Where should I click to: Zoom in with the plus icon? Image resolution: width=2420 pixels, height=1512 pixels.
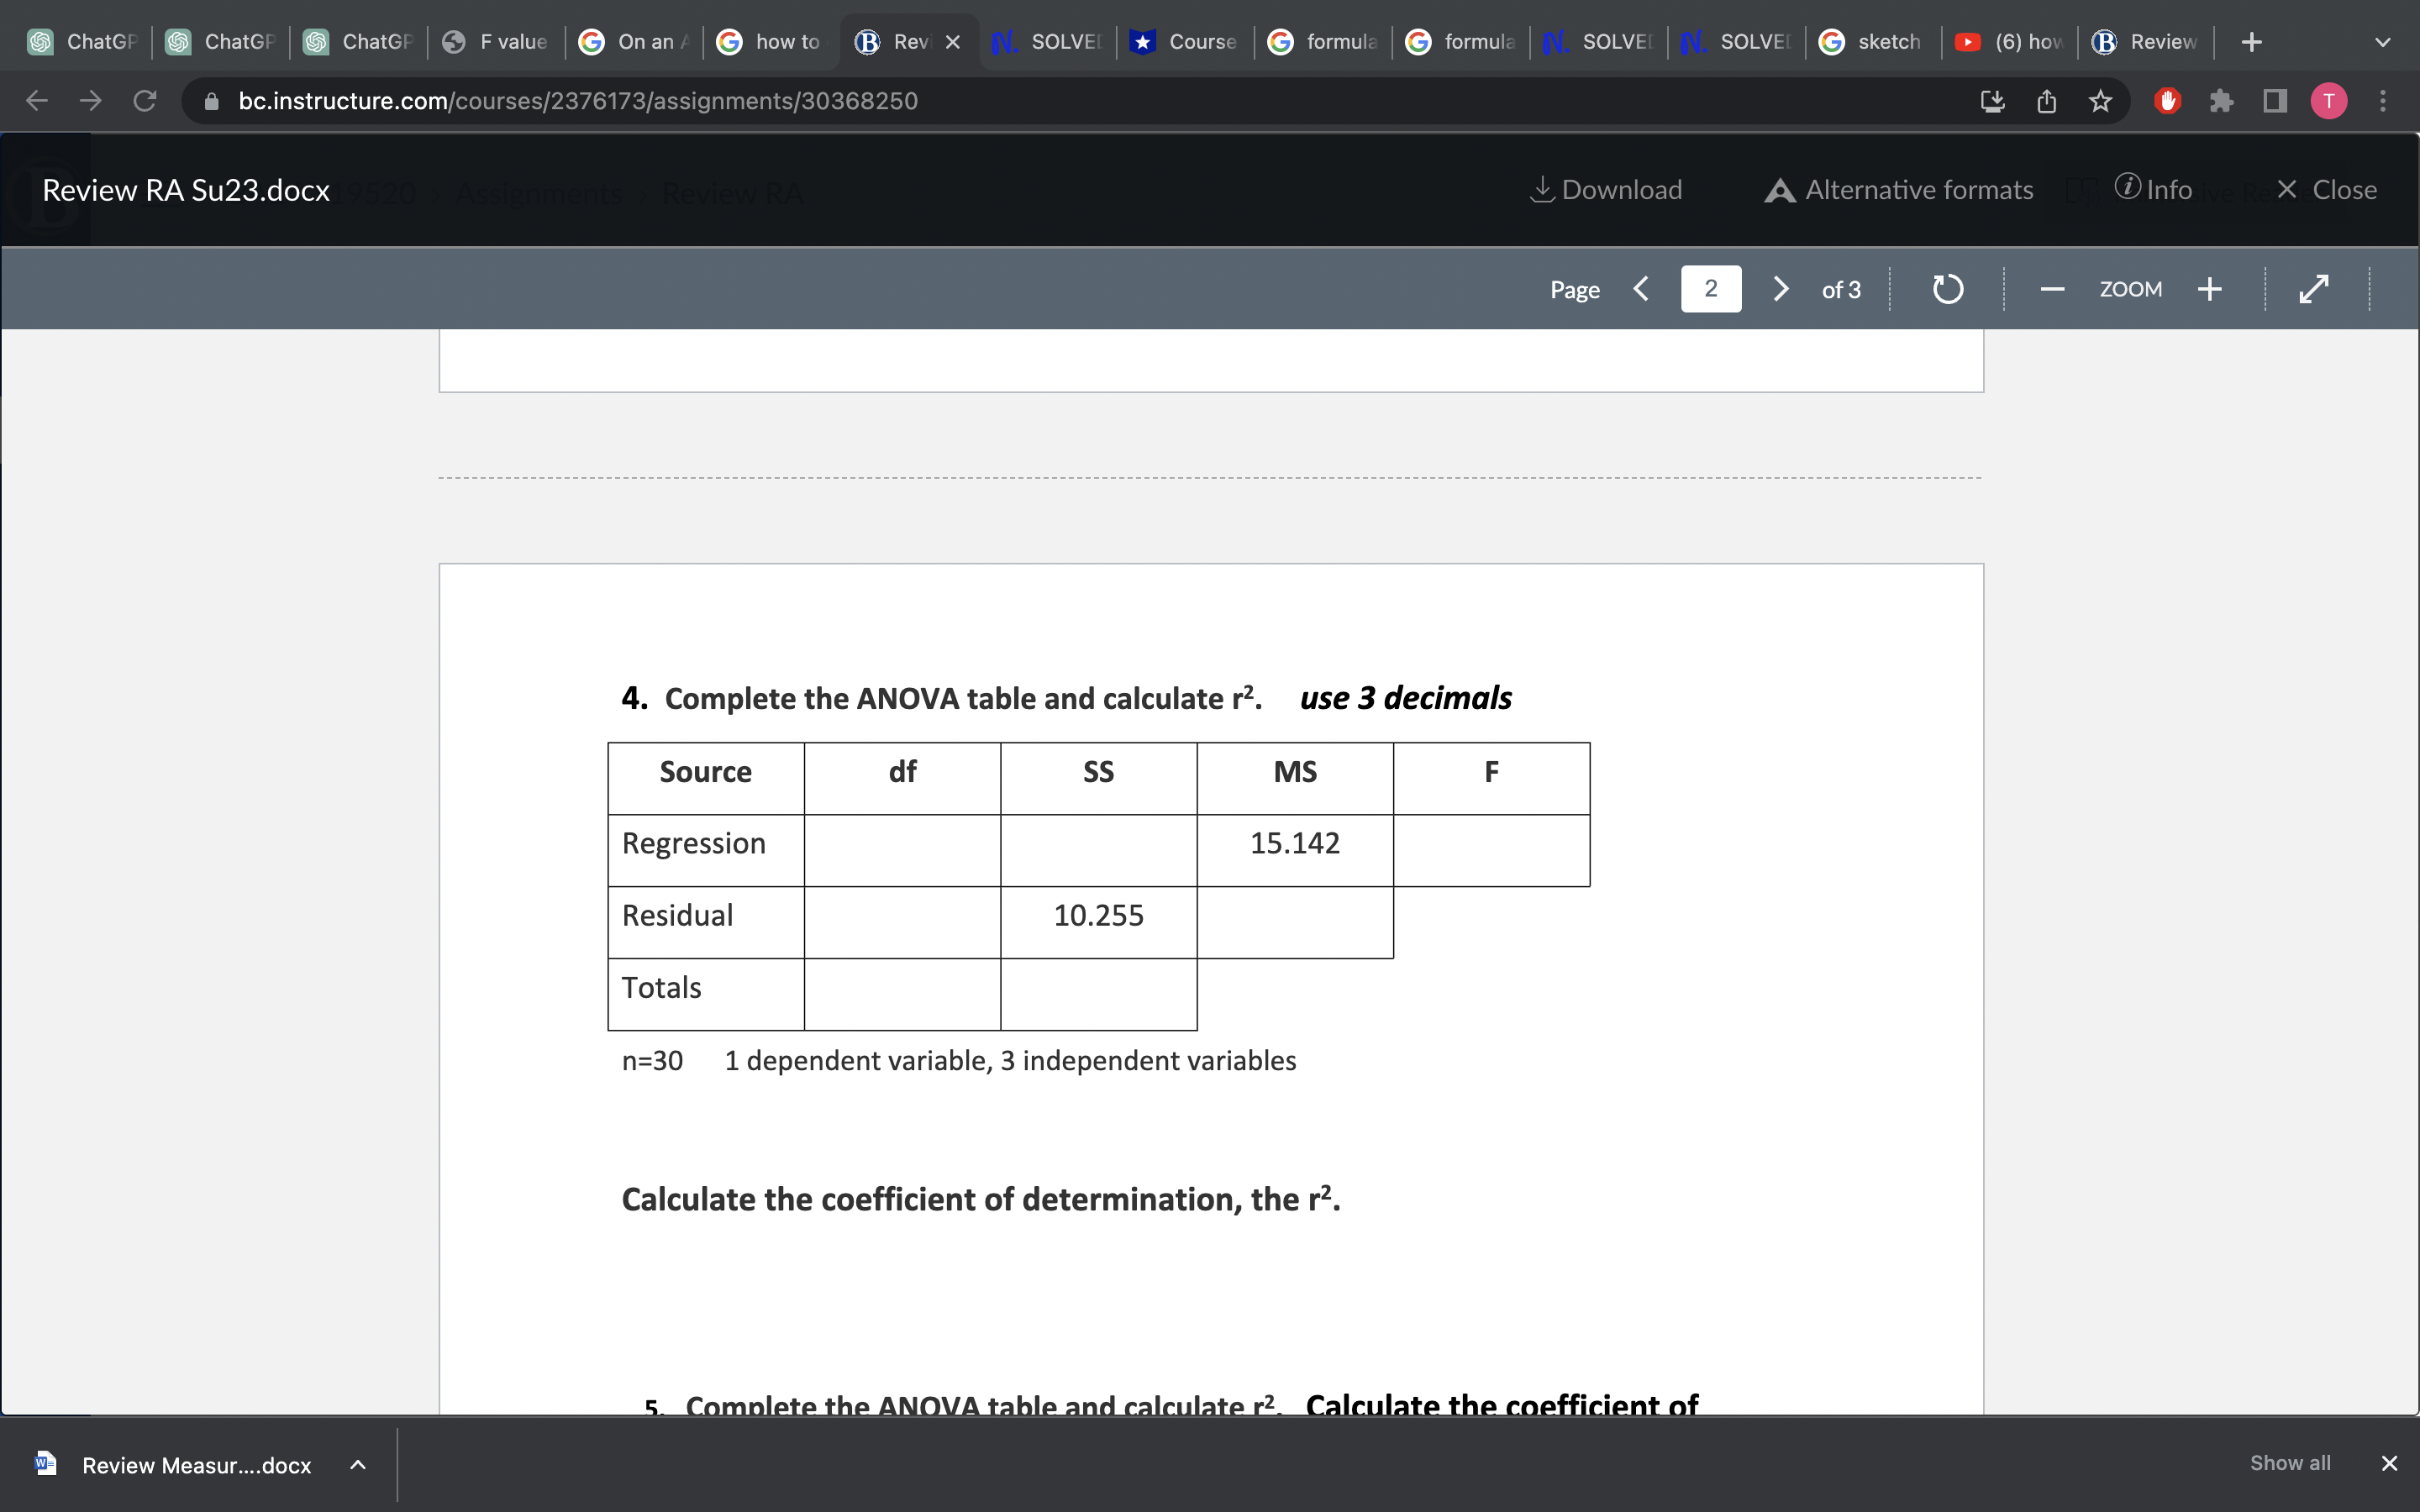[2209, 289]
